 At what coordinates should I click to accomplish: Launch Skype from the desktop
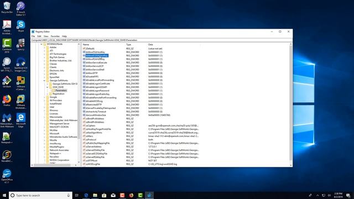21,26
